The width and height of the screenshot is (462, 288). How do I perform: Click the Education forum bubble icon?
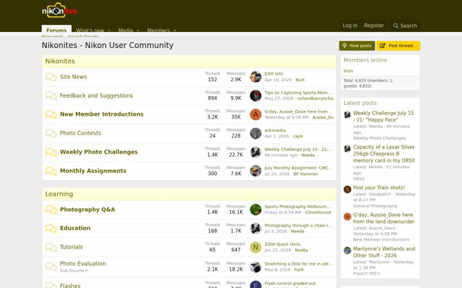pyautogui.click(x=51, y=228)
